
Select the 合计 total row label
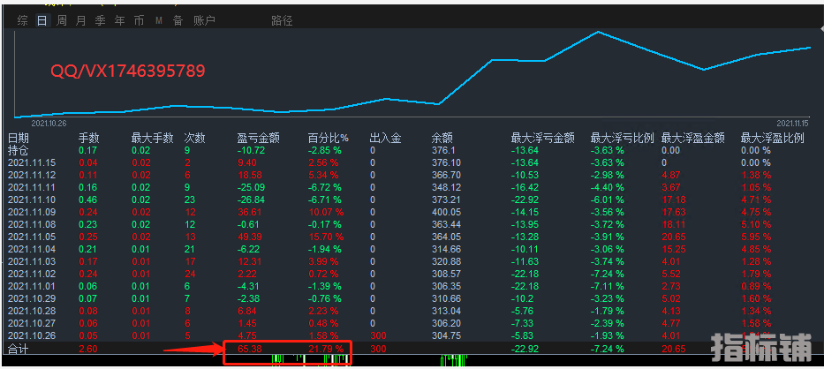tap(19, 348)
